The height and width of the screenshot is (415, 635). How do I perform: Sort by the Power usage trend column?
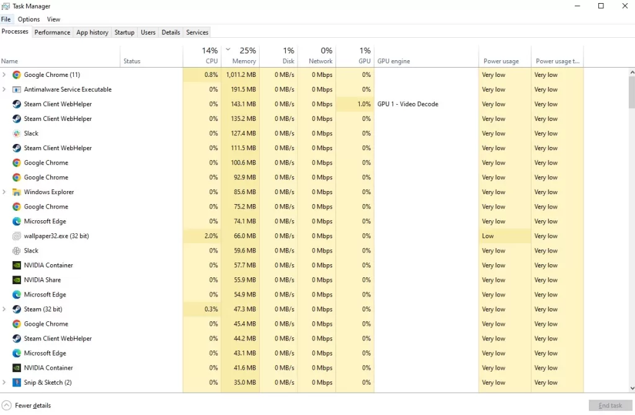click(x=557, y=56)
